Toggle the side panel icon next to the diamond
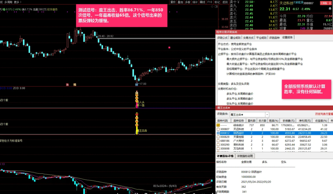 (x=216, y=7)
